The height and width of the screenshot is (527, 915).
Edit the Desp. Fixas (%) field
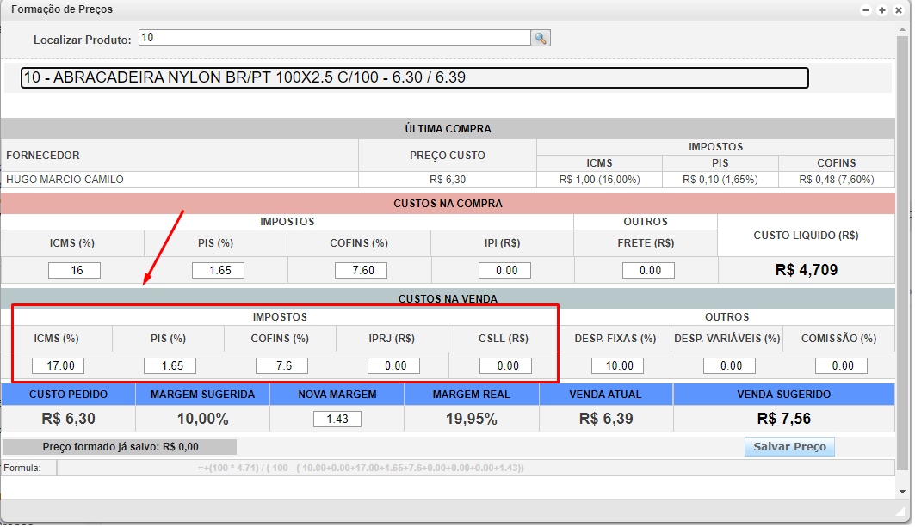(617, 365)
